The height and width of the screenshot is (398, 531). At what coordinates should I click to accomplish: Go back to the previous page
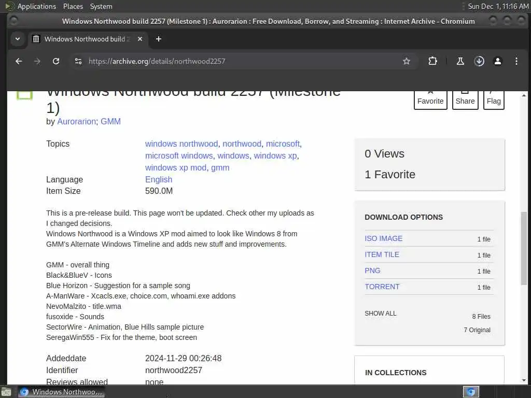coord(19,61)
